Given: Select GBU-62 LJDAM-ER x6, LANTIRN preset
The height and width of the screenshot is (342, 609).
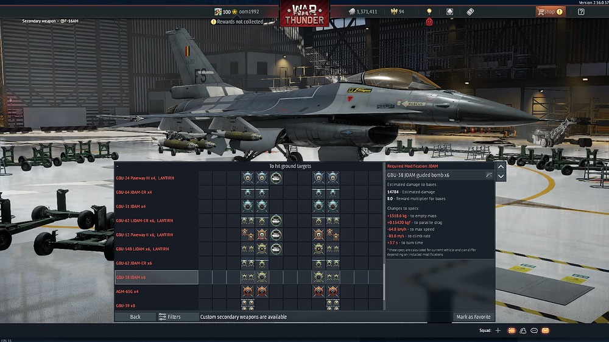Looking at the screenshot, I should pos(157,220).
